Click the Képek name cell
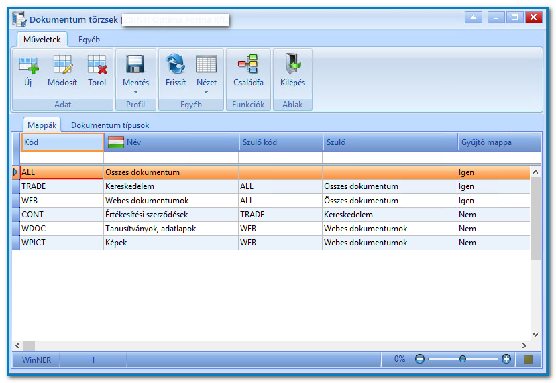556x383 pixels. click(171, 243)
